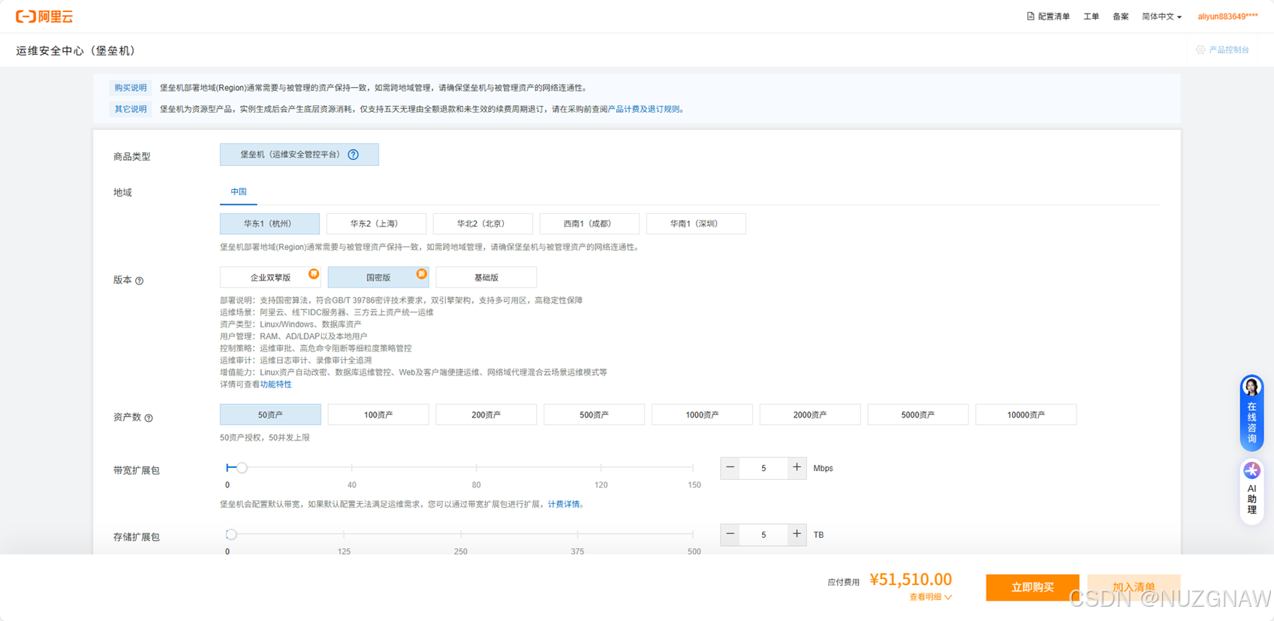This screenshot has height=621, width=1274.
Task: Open the 工单 tickets link
Action: tap(1091, 17)
